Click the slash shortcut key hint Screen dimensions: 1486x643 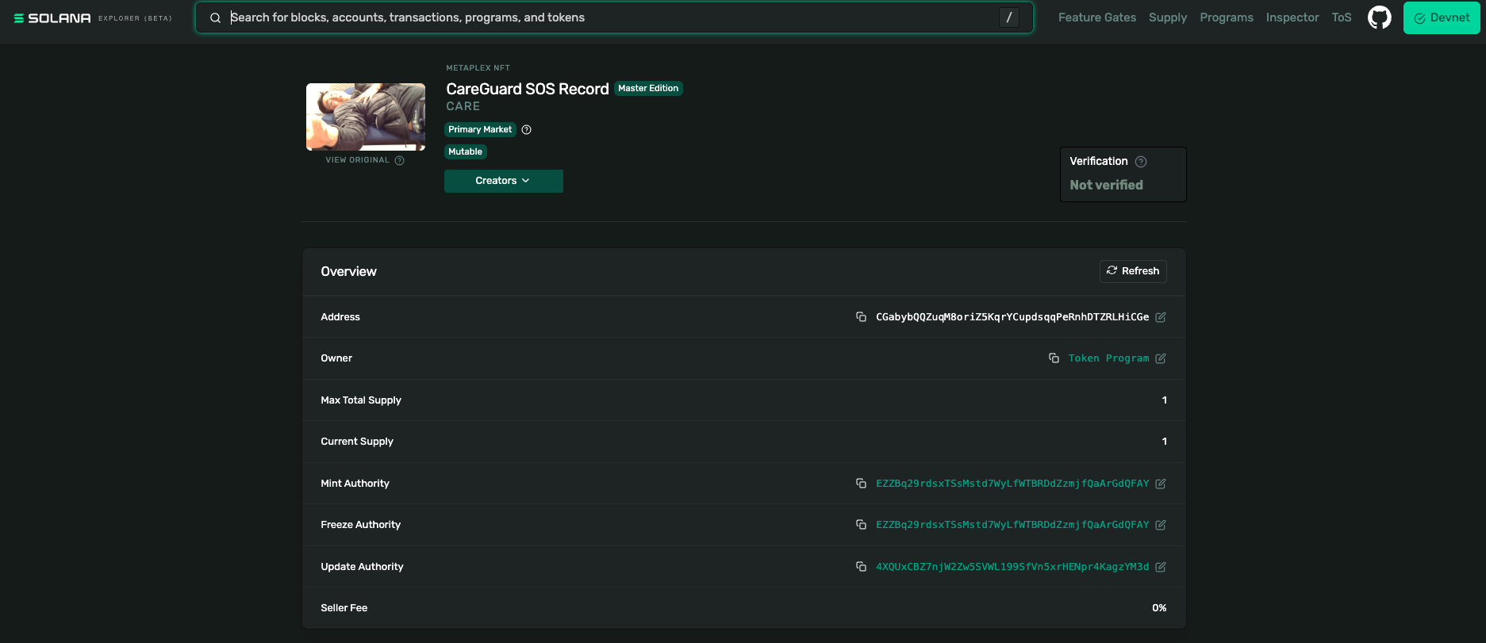click(x=1009, y=17)
